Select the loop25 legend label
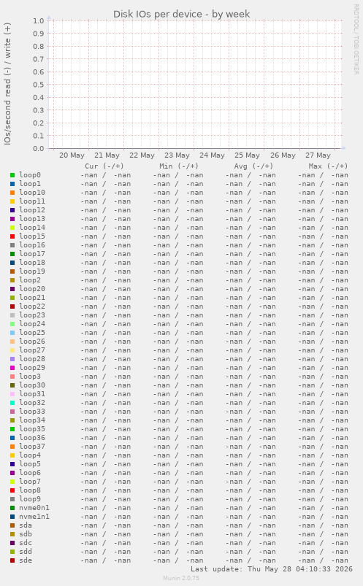 pyautogui.click(x=32, y=333)
